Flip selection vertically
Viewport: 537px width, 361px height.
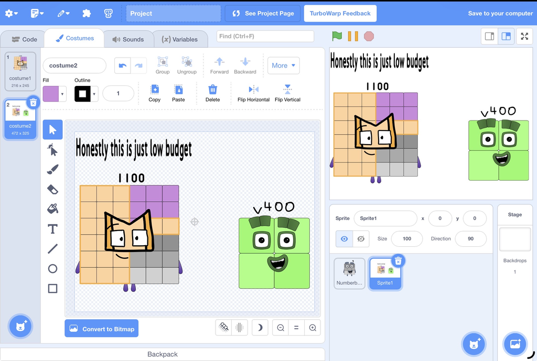287,93
